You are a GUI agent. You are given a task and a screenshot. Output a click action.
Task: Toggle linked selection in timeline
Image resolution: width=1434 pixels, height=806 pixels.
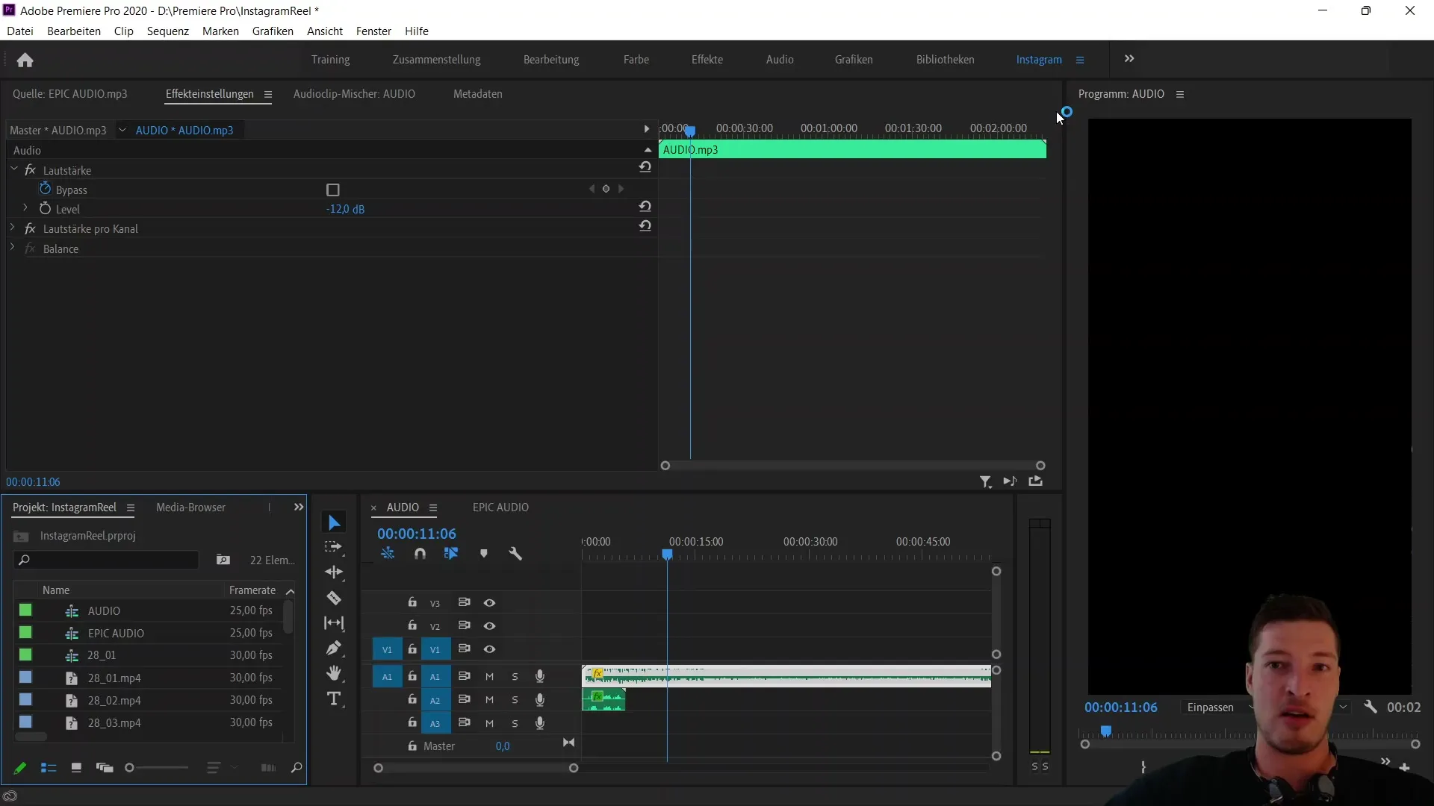point(451,554)
